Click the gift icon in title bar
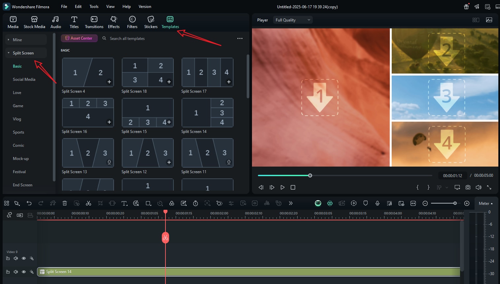This screenshot has height=284, width=500. [x=466, y=7]
